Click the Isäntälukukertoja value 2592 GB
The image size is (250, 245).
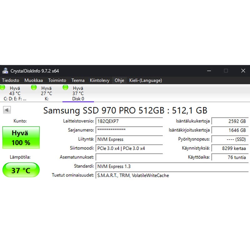point(230,121)
